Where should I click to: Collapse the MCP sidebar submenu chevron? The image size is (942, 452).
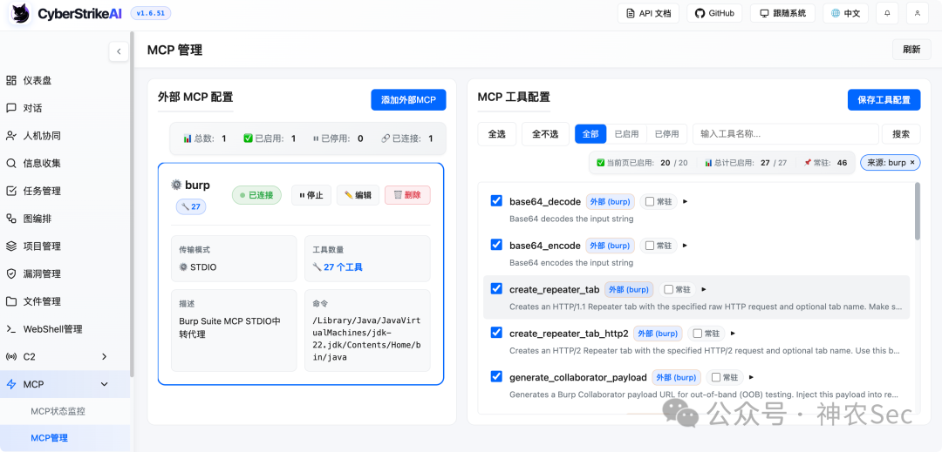(x=104, y=384)
